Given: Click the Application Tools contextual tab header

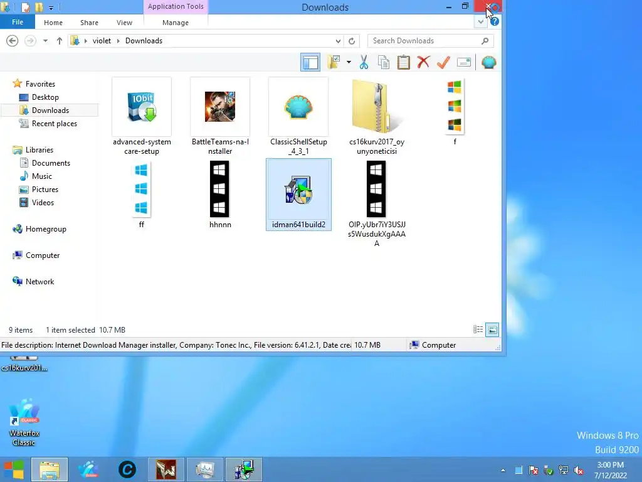Looking at the screenshot, I should (x=176, y=6).
